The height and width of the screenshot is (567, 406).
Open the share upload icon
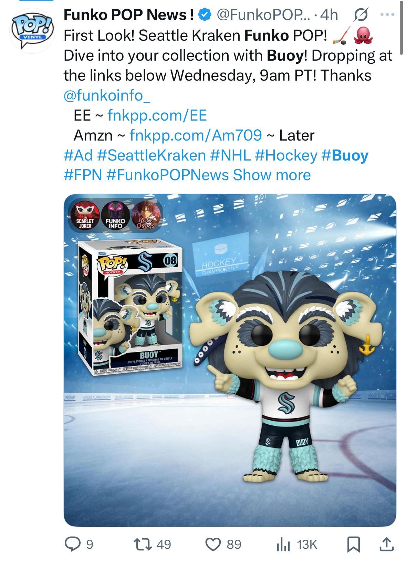[386, 544]
